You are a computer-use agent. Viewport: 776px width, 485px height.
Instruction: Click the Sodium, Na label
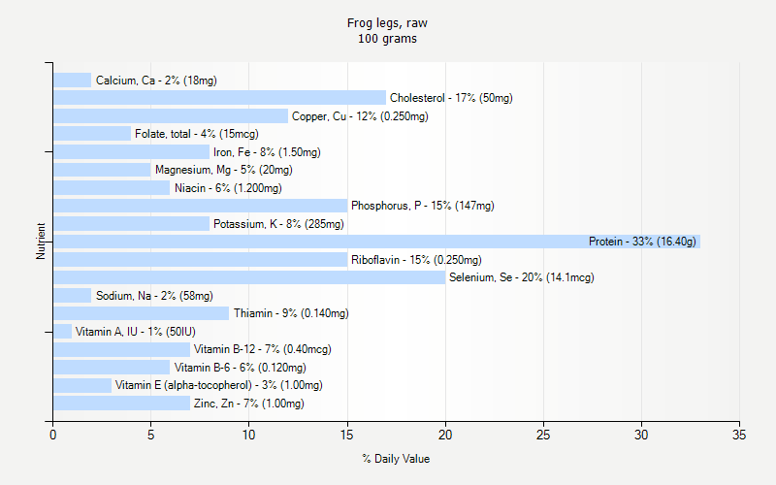pyautogui.click(x=154, y=296)
